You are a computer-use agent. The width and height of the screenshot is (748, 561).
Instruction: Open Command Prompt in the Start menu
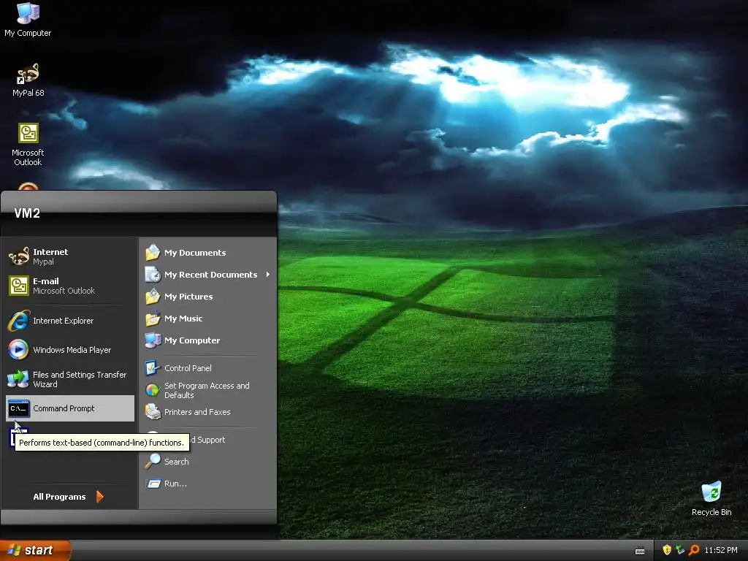click(x=70, y=408)
